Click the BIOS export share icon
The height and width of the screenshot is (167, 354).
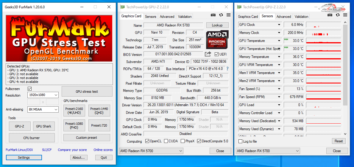click(x=208, y=54)
